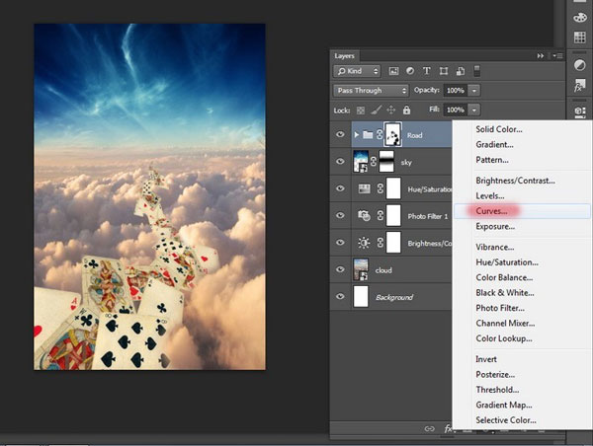Lock image pixels brush icon
Viewport: 593px width, 446px height.
(376, 110)
